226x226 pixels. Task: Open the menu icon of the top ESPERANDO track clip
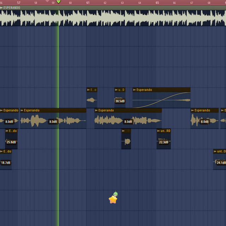point(1,8)
